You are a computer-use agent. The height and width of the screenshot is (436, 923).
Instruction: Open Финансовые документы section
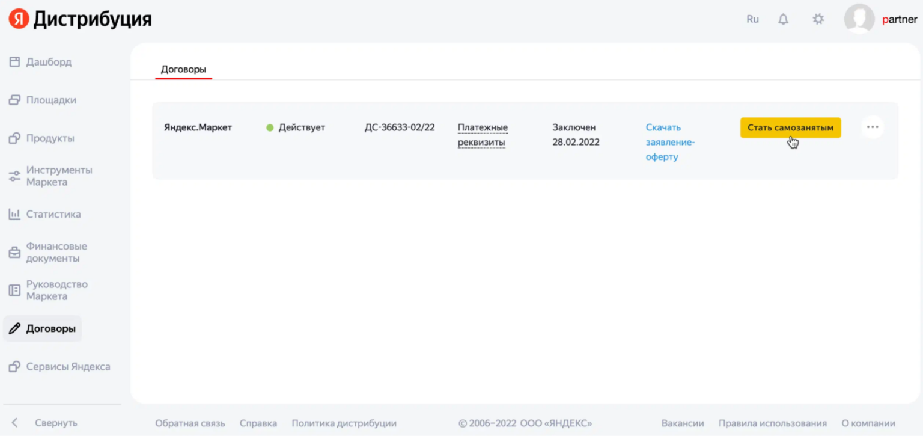click(56, 253)
